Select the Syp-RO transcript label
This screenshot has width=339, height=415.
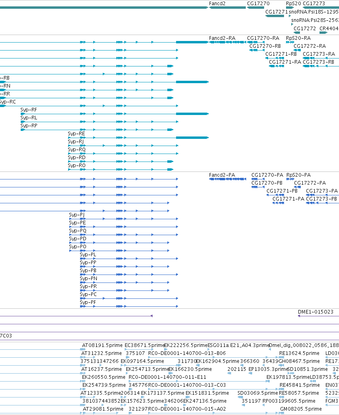[x=76, y=166]
